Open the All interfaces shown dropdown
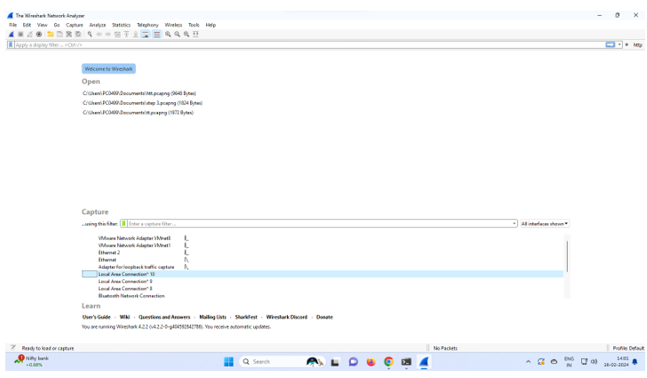 [x=544, y=223]
